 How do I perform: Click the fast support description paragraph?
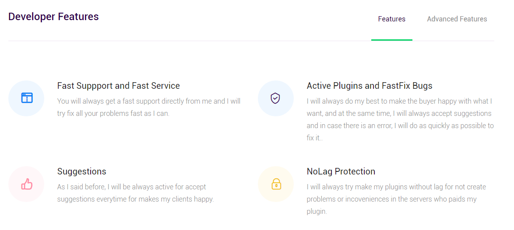coord(149,108)
